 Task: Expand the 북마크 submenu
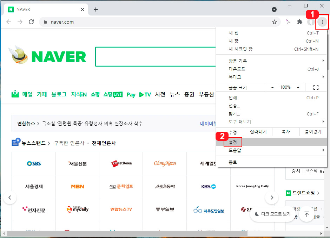[271, 77]
